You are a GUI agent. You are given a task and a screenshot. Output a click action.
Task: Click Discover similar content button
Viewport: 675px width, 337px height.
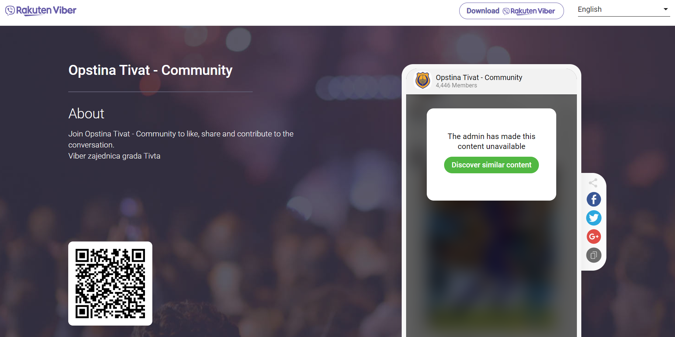point(491,165)
